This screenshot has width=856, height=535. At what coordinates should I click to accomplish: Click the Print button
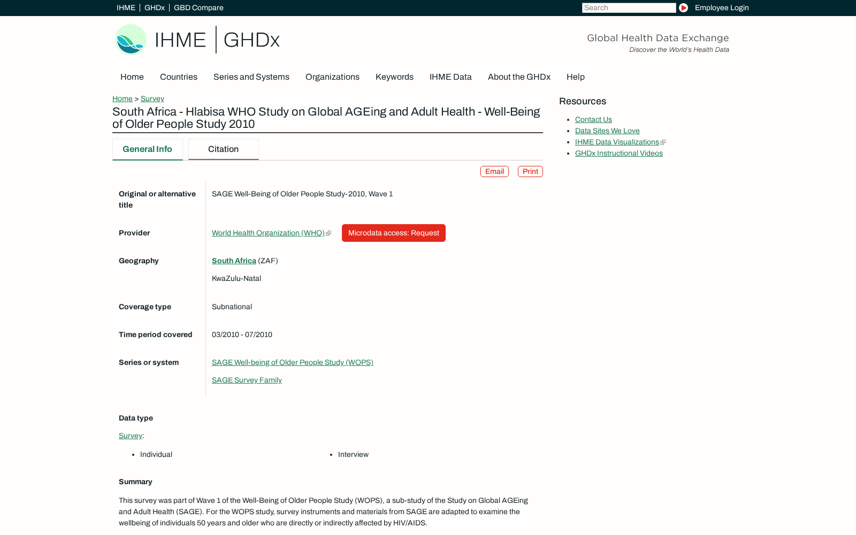[x=530, y=171]
